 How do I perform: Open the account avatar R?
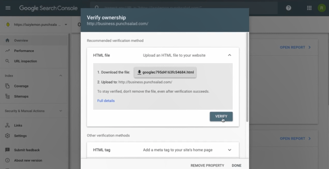tap(321, 8)
